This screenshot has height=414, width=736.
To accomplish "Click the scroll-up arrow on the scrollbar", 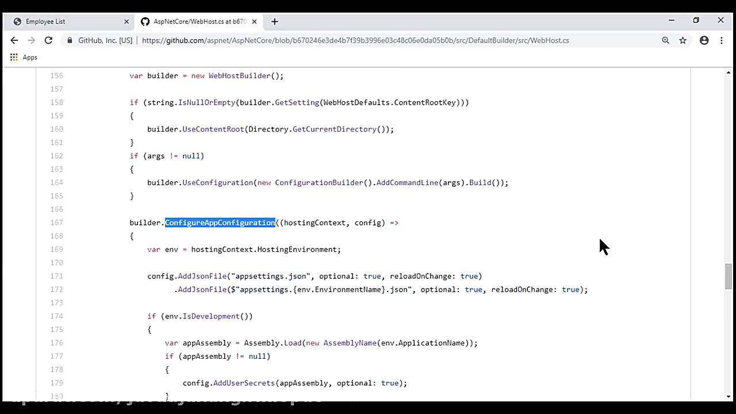I will tap(728, 72).
